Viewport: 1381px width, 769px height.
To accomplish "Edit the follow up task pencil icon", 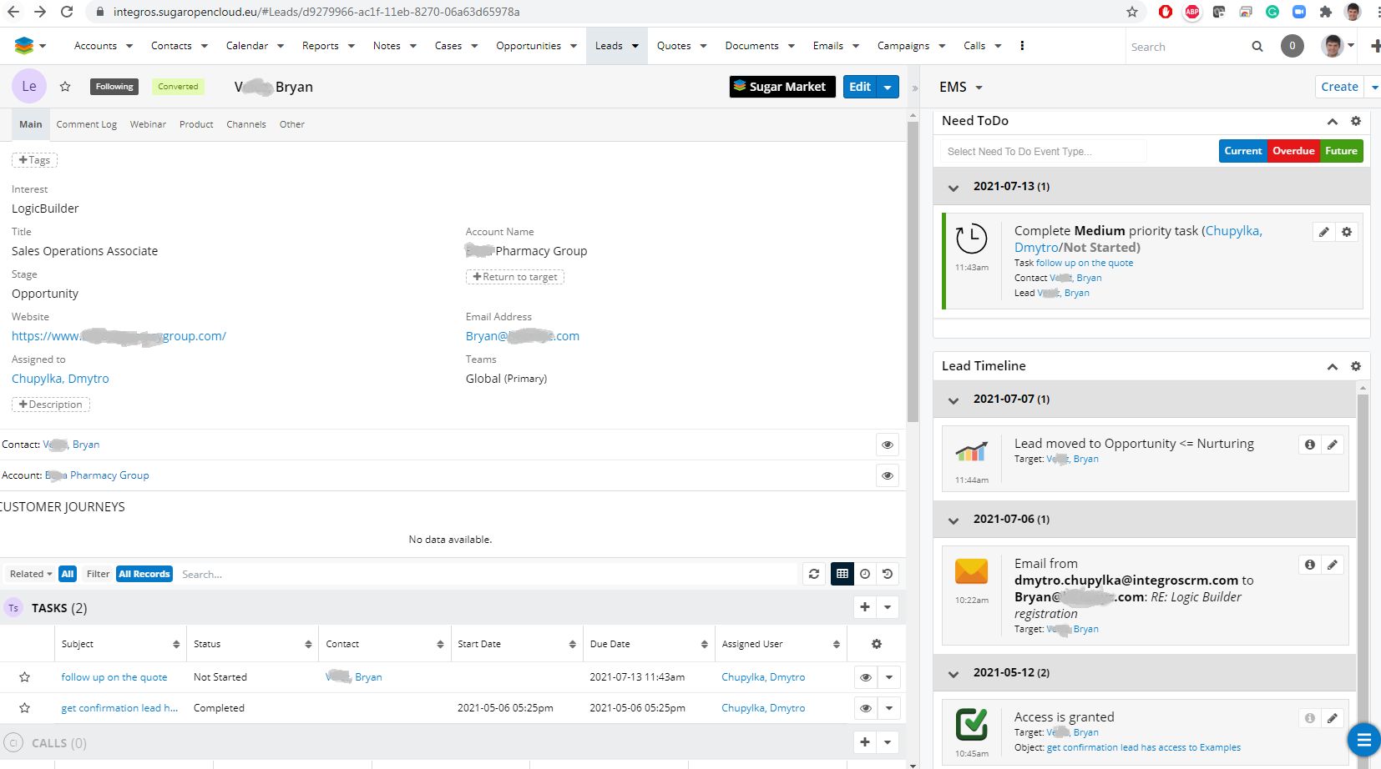I will click(x=1324, y=232).
